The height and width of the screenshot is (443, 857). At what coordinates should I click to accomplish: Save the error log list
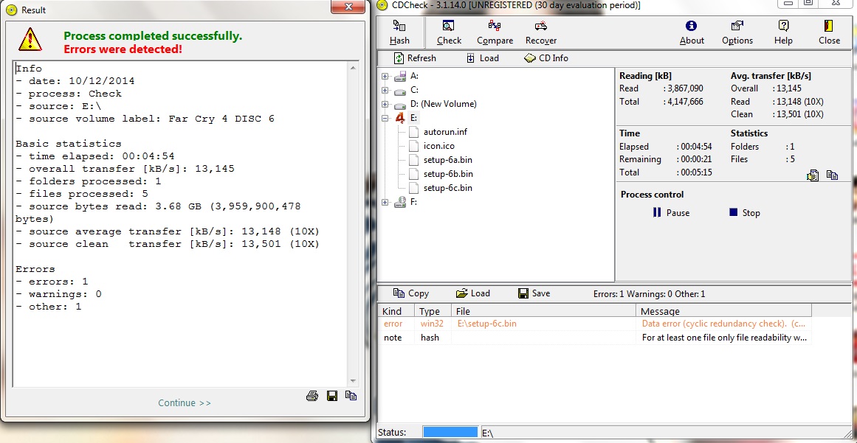(534, 293)
